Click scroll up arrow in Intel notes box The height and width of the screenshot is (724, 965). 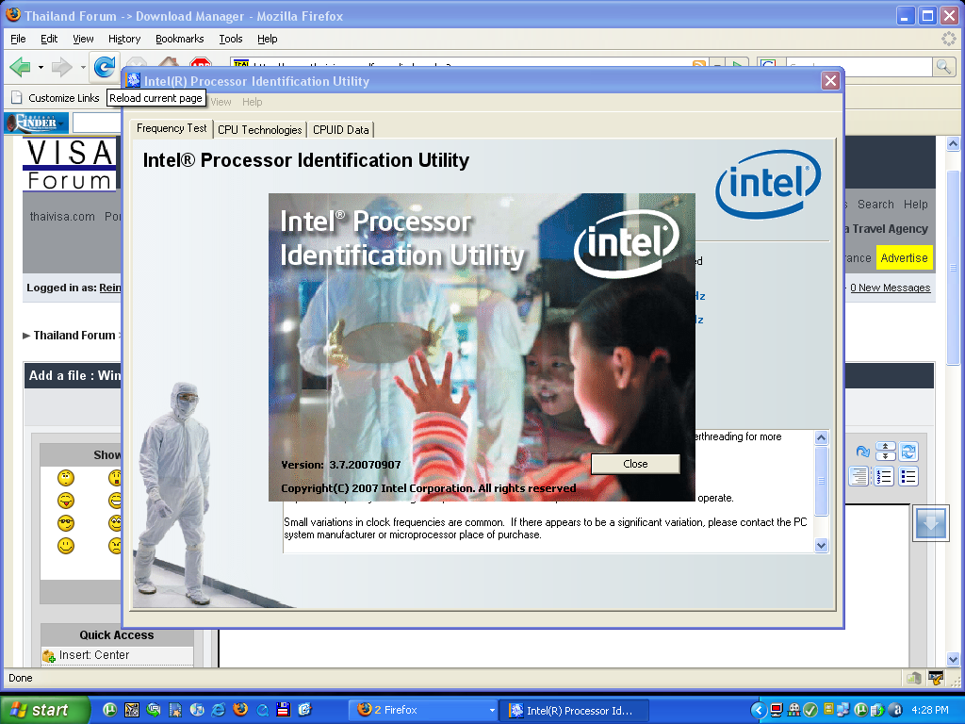point(821,437)
